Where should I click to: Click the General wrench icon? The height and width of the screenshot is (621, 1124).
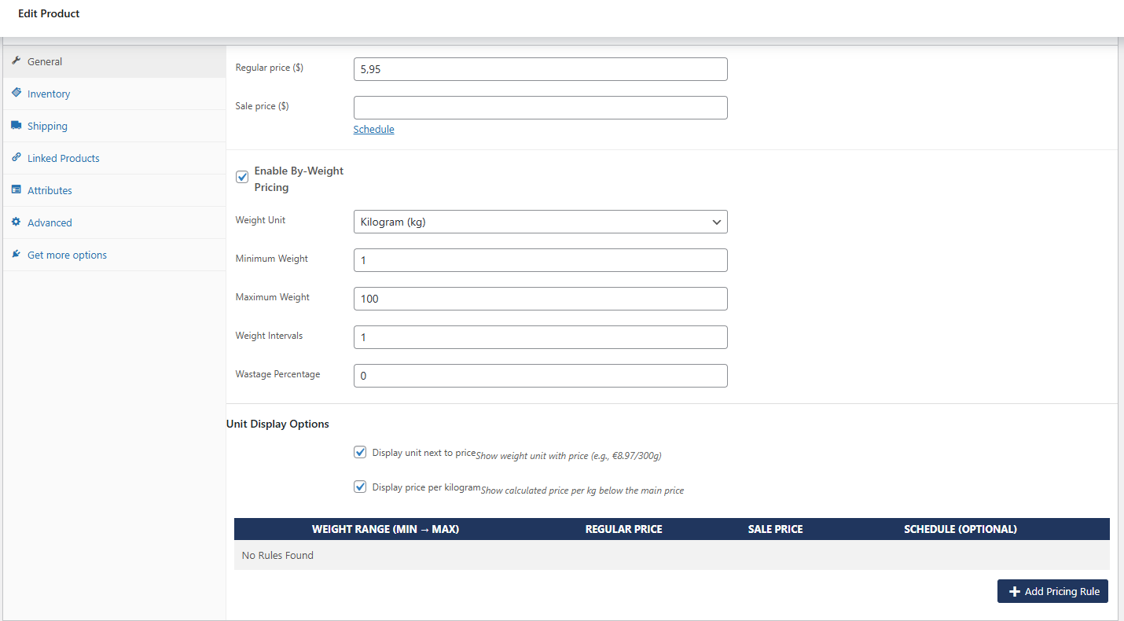[x=16, y=61]
